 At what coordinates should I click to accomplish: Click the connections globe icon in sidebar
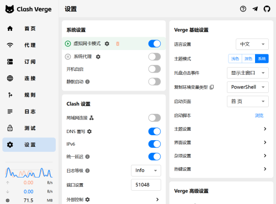[x=10, y=78]
